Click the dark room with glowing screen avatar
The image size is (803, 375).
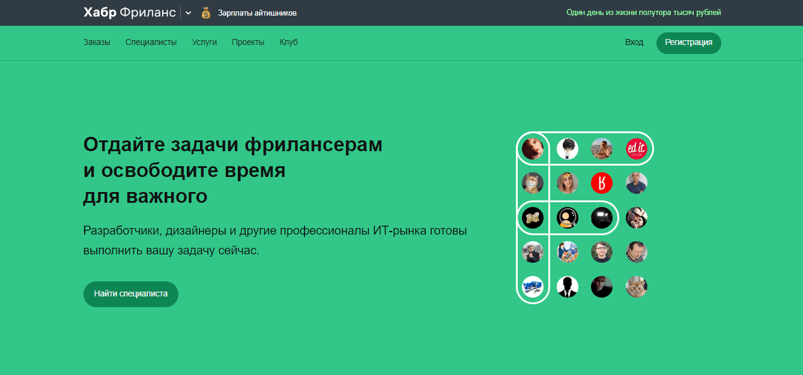(602, 218)
